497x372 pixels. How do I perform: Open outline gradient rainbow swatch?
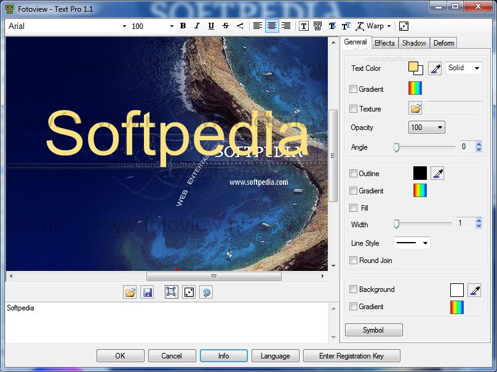point(420,190)
